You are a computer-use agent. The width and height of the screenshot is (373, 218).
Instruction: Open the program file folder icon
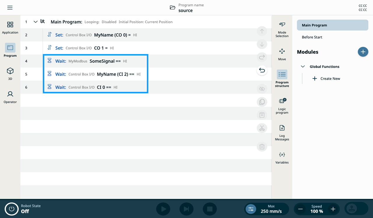click(x=173, y=8)
